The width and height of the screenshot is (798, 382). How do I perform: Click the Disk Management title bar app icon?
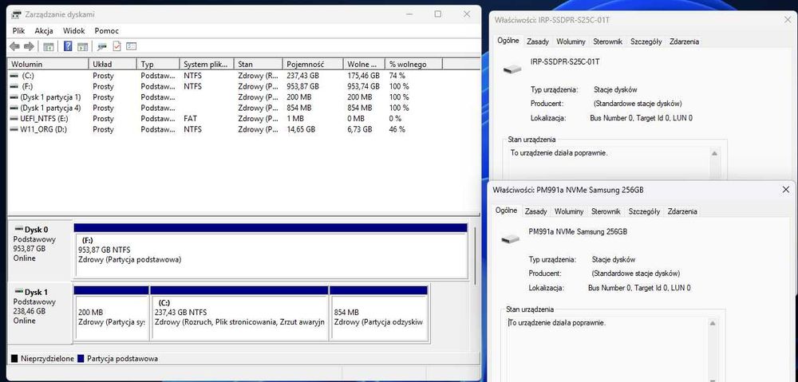click(x=16, y=14)
